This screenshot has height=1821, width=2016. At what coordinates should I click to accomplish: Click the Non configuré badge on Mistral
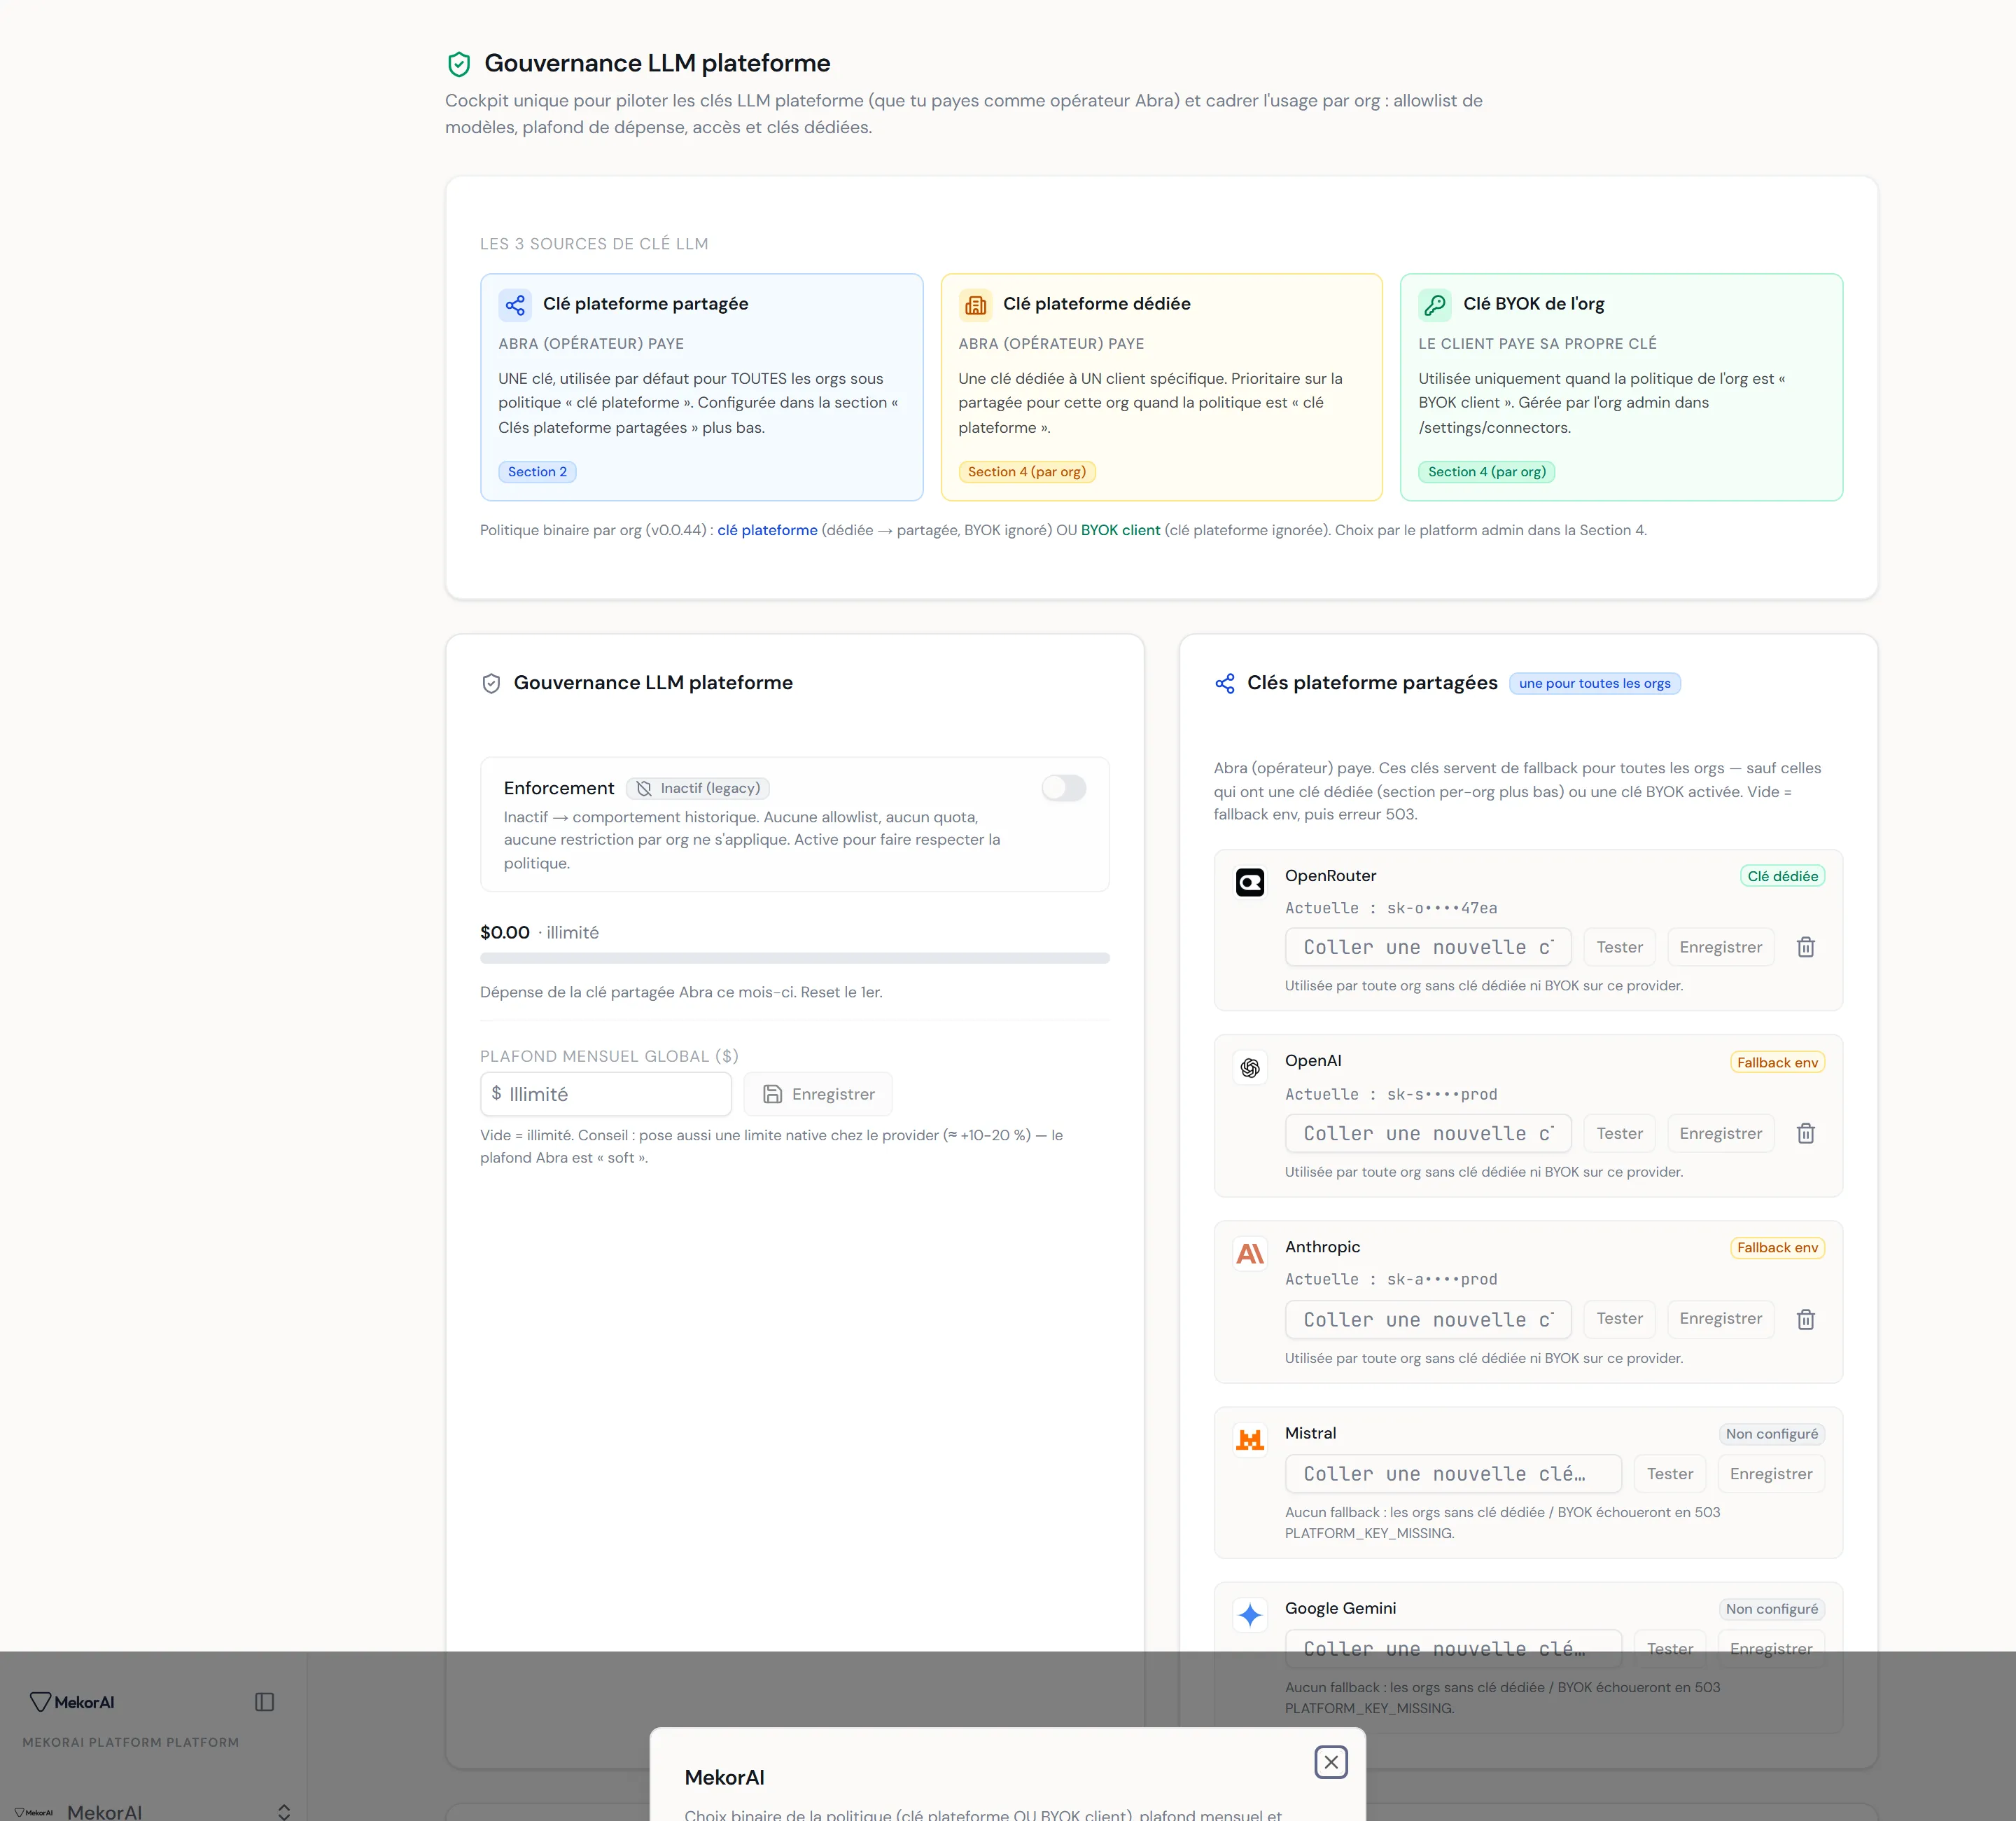[x=1771, y=1434]
